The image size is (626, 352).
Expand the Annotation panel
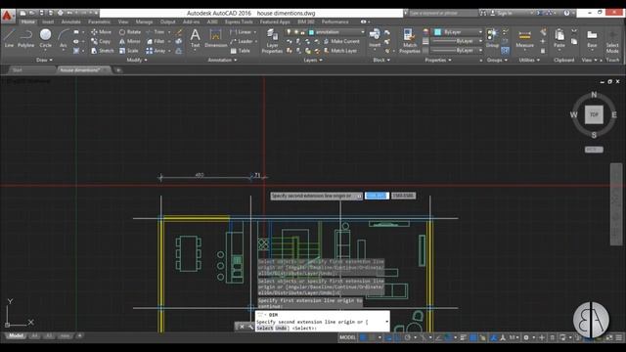(222, 60)
